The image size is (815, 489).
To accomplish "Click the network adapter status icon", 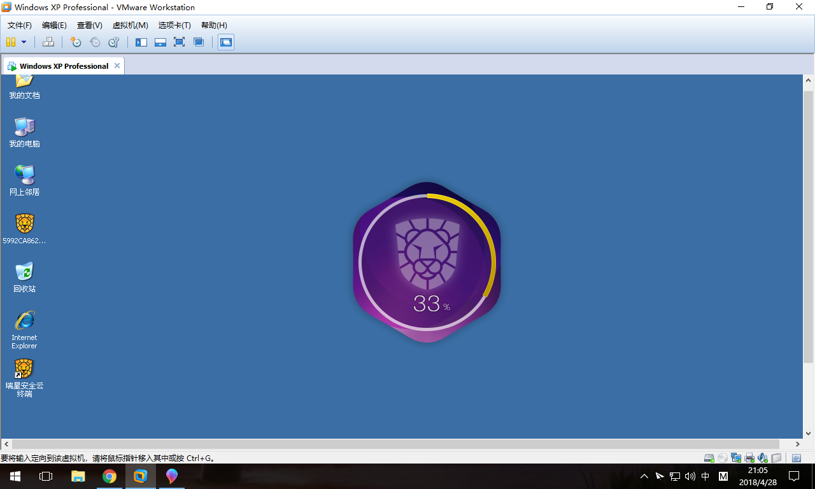I will click(x=736, y=457).
